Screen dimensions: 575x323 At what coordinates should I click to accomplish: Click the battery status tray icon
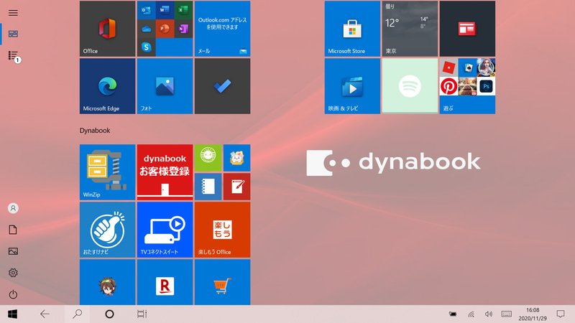[453, 314]
